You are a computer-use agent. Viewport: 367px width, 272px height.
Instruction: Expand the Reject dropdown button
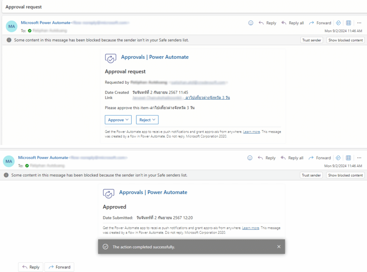click(147, 120)
